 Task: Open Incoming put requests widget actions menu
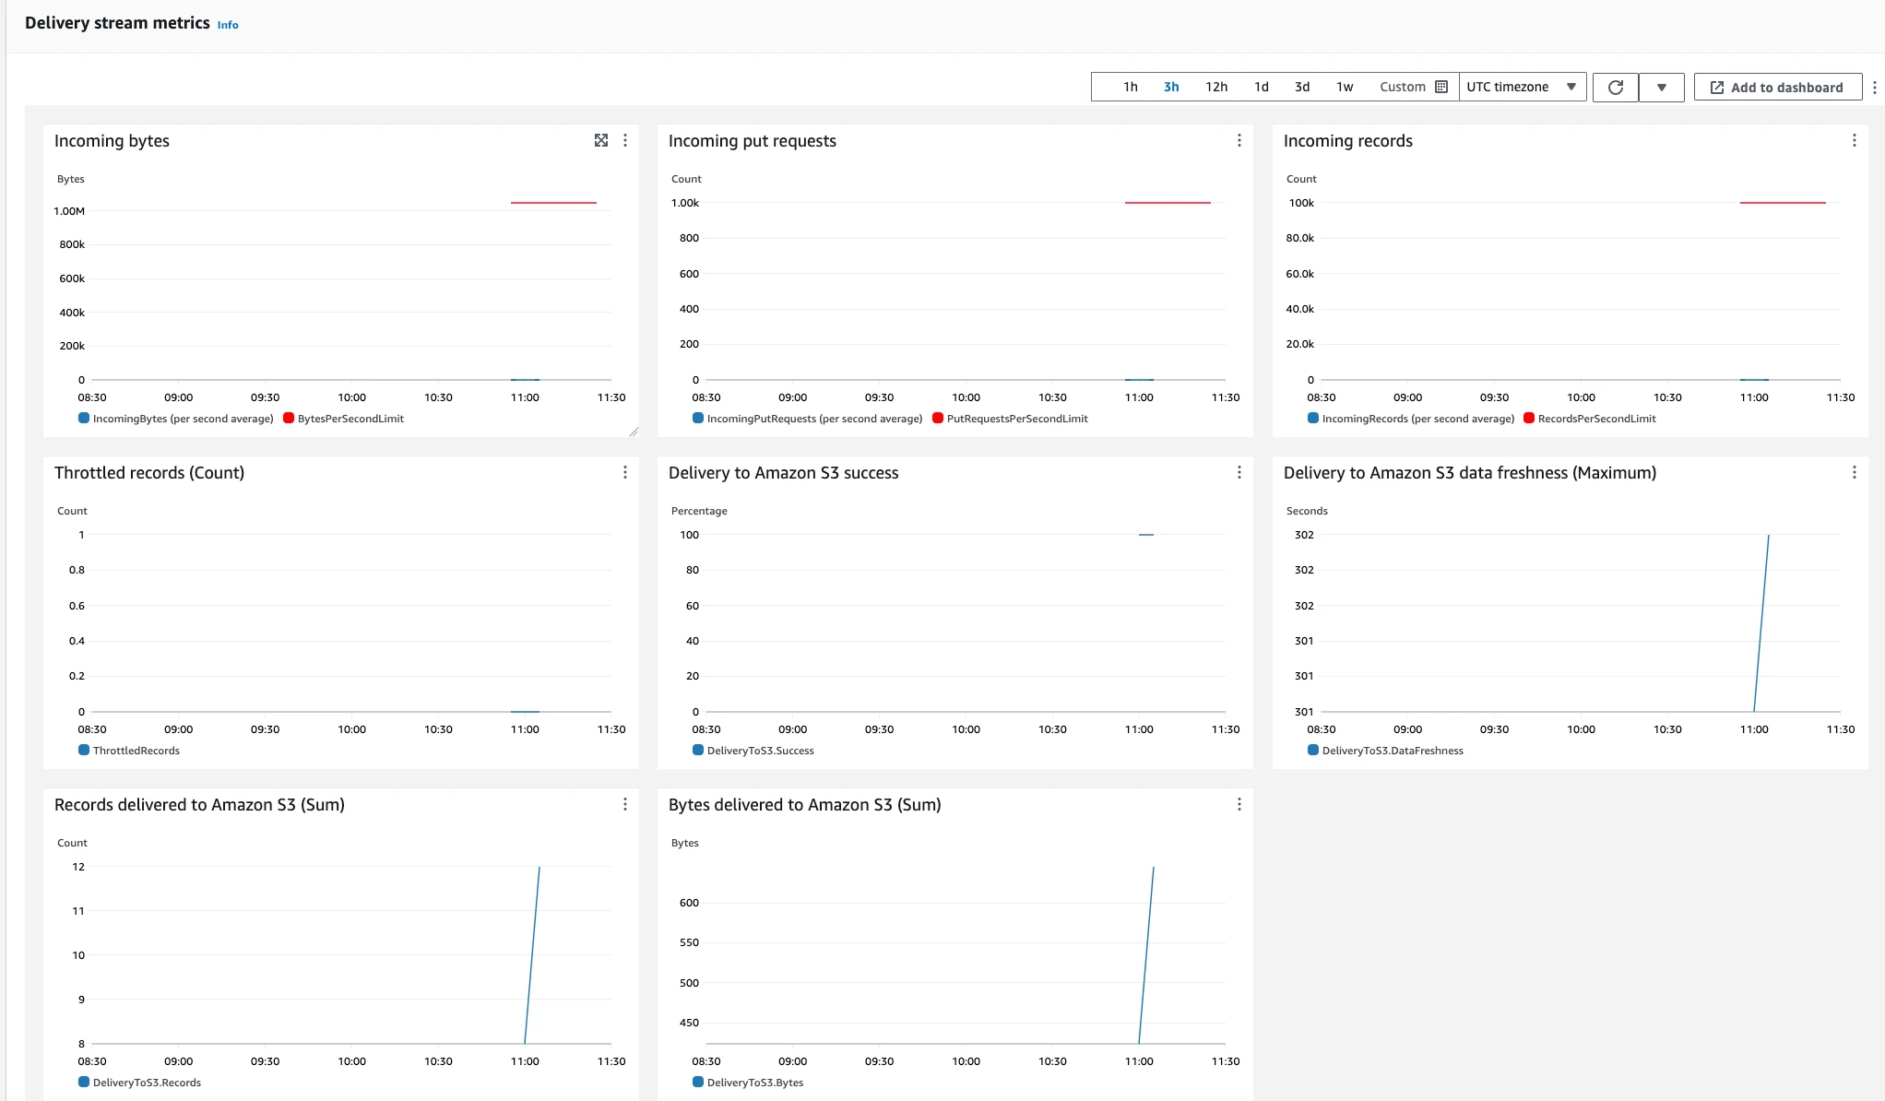(1239, 140)
